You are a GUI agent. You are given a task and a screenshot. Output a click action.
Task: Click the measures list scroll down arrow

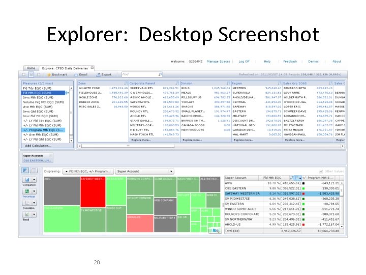[x=71, y=141]
